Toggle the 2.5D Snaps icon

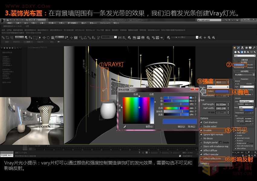81,38
